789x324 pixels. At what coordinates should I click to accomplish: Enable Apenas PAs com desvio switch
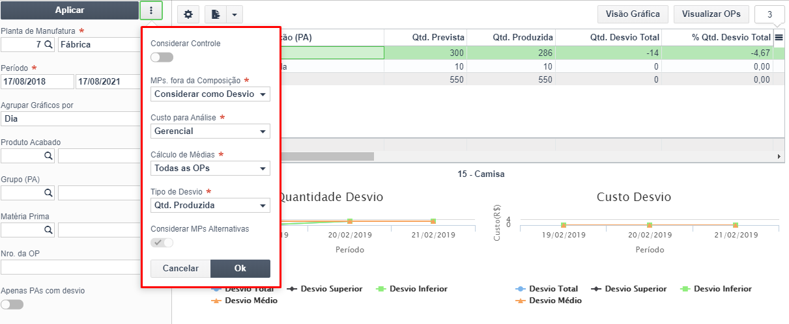click(x=12, y=304)
